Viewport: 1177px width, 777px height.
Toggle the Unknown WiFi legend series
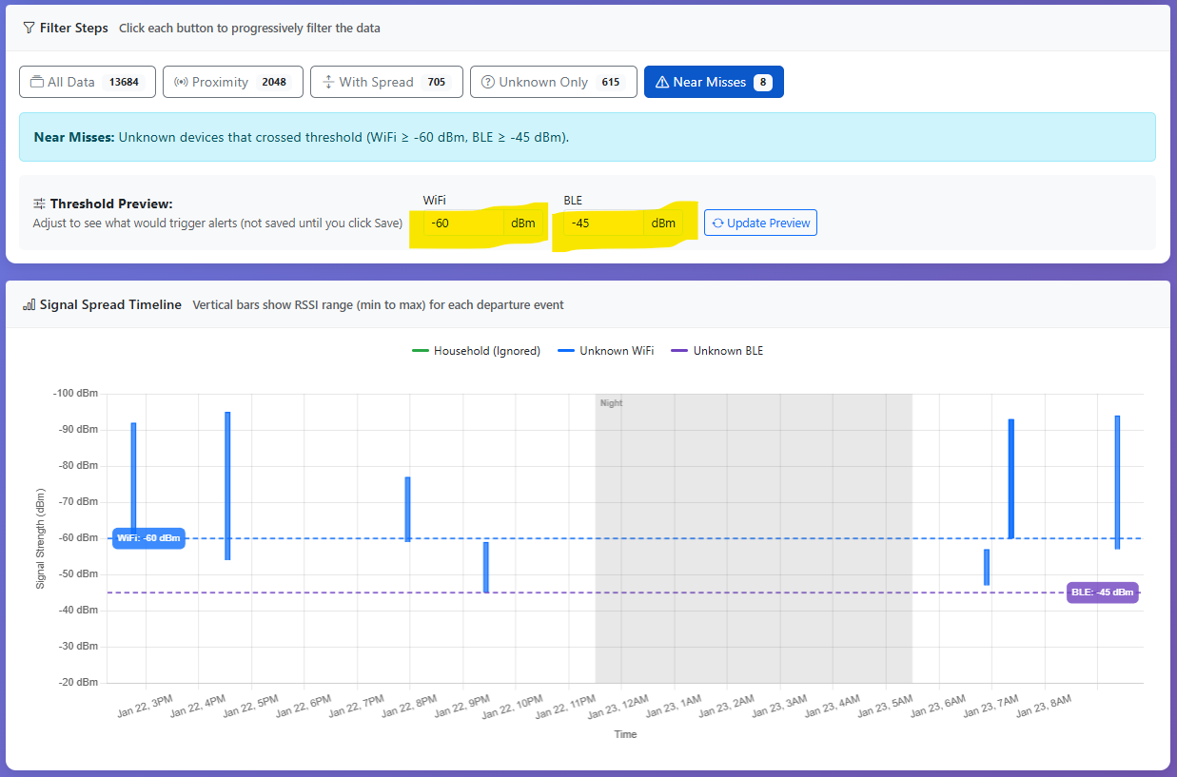605,351
